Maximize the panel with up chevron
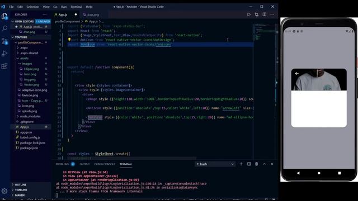 (265, 164)
